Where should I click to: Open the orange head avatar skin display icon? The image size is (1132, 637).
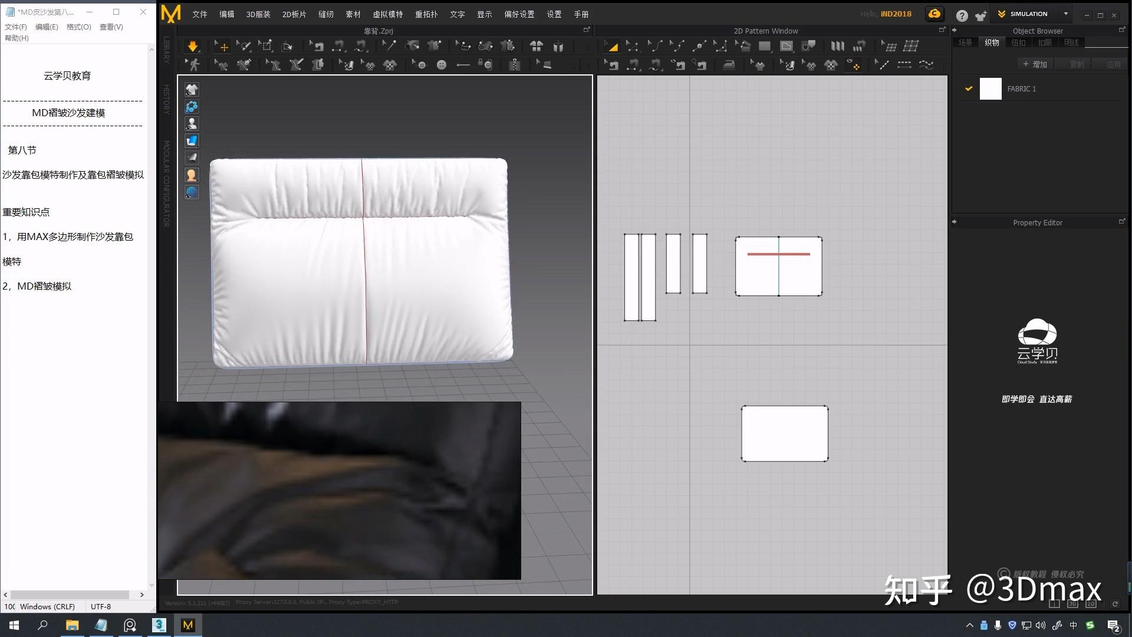(192, 175)
